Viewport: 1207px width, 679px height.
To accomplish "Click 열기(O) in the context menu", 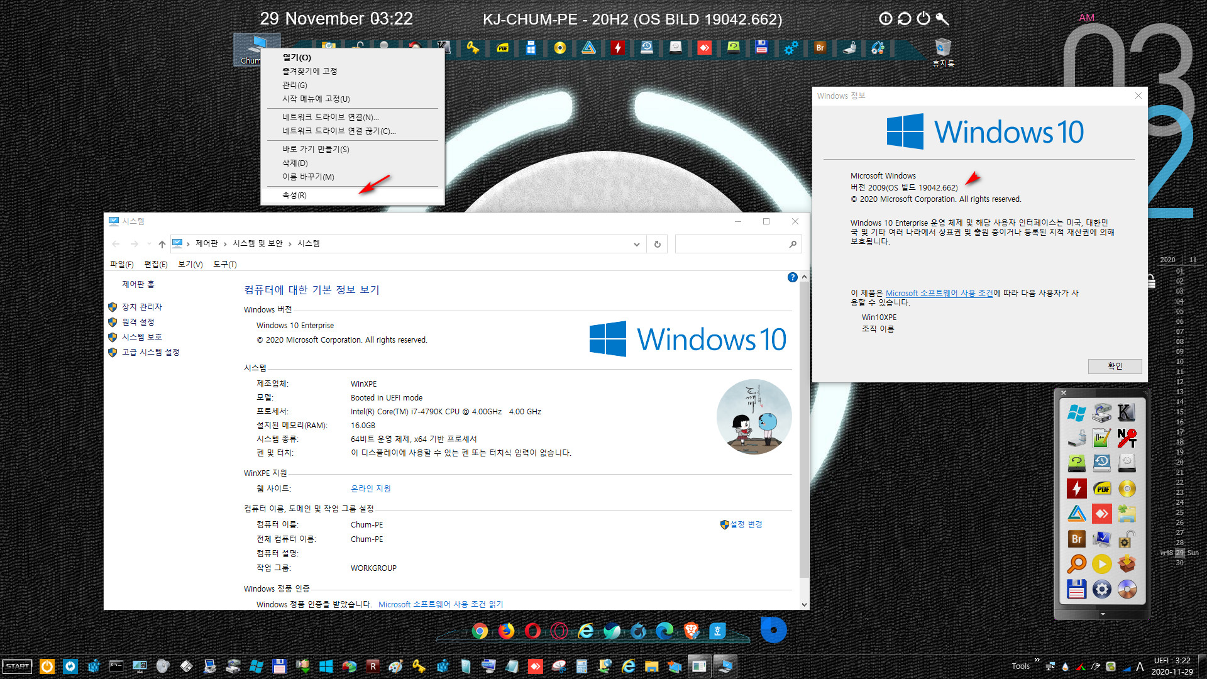I will coord(297,57).
